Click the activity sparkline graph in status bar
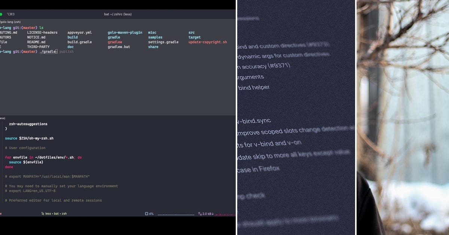Viewport: 449px width, 235px height. (x=224, y=213)
